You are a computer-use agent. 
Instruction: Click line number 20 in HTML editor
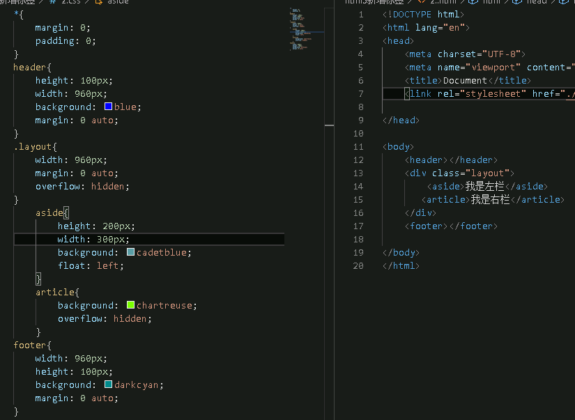coord(358,265)
